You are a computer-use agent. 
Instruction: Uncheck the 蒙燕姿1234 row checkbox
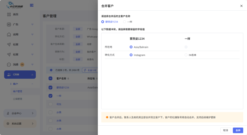point(50,87)
